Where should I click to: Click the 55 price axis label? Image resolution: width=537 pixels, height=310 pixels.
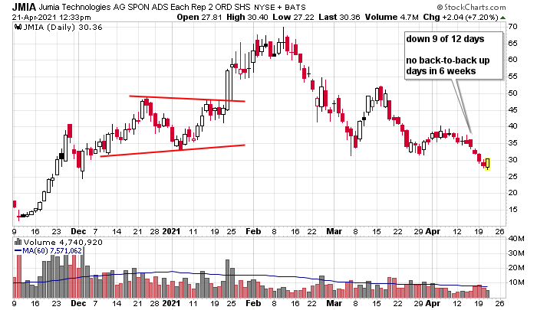[x=512, y=77]
